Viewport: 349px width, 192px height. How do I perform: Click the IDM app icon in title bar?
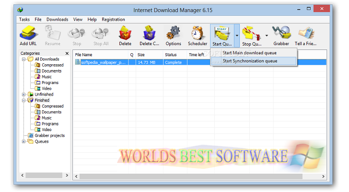pyautogui.click(x=20, y=10)
